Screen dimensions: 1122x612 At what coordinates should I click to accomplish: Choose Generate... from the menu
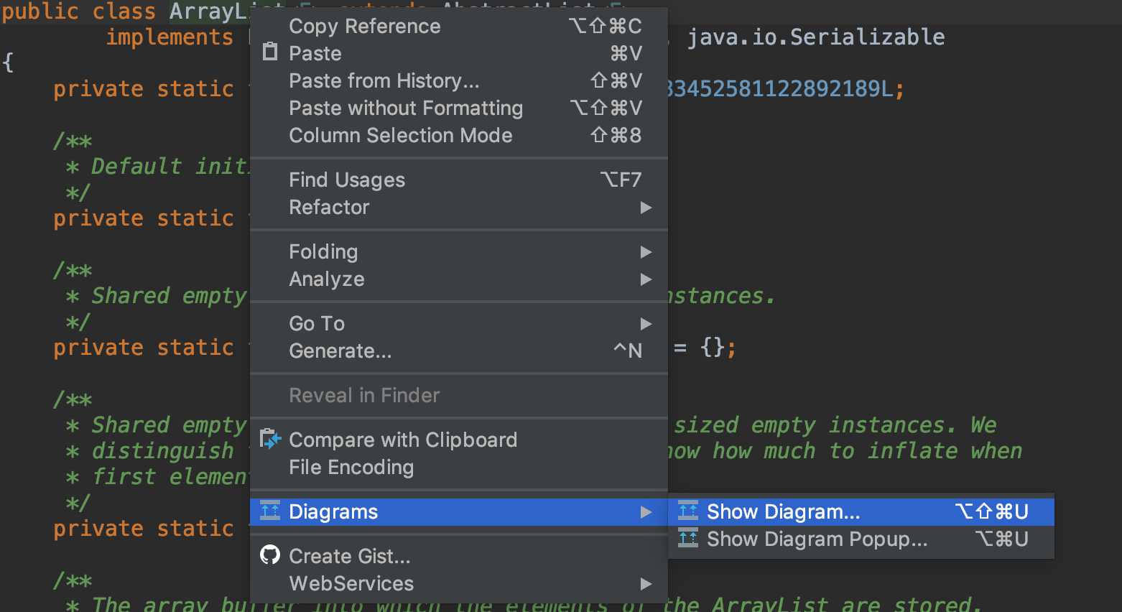point(459,351)
